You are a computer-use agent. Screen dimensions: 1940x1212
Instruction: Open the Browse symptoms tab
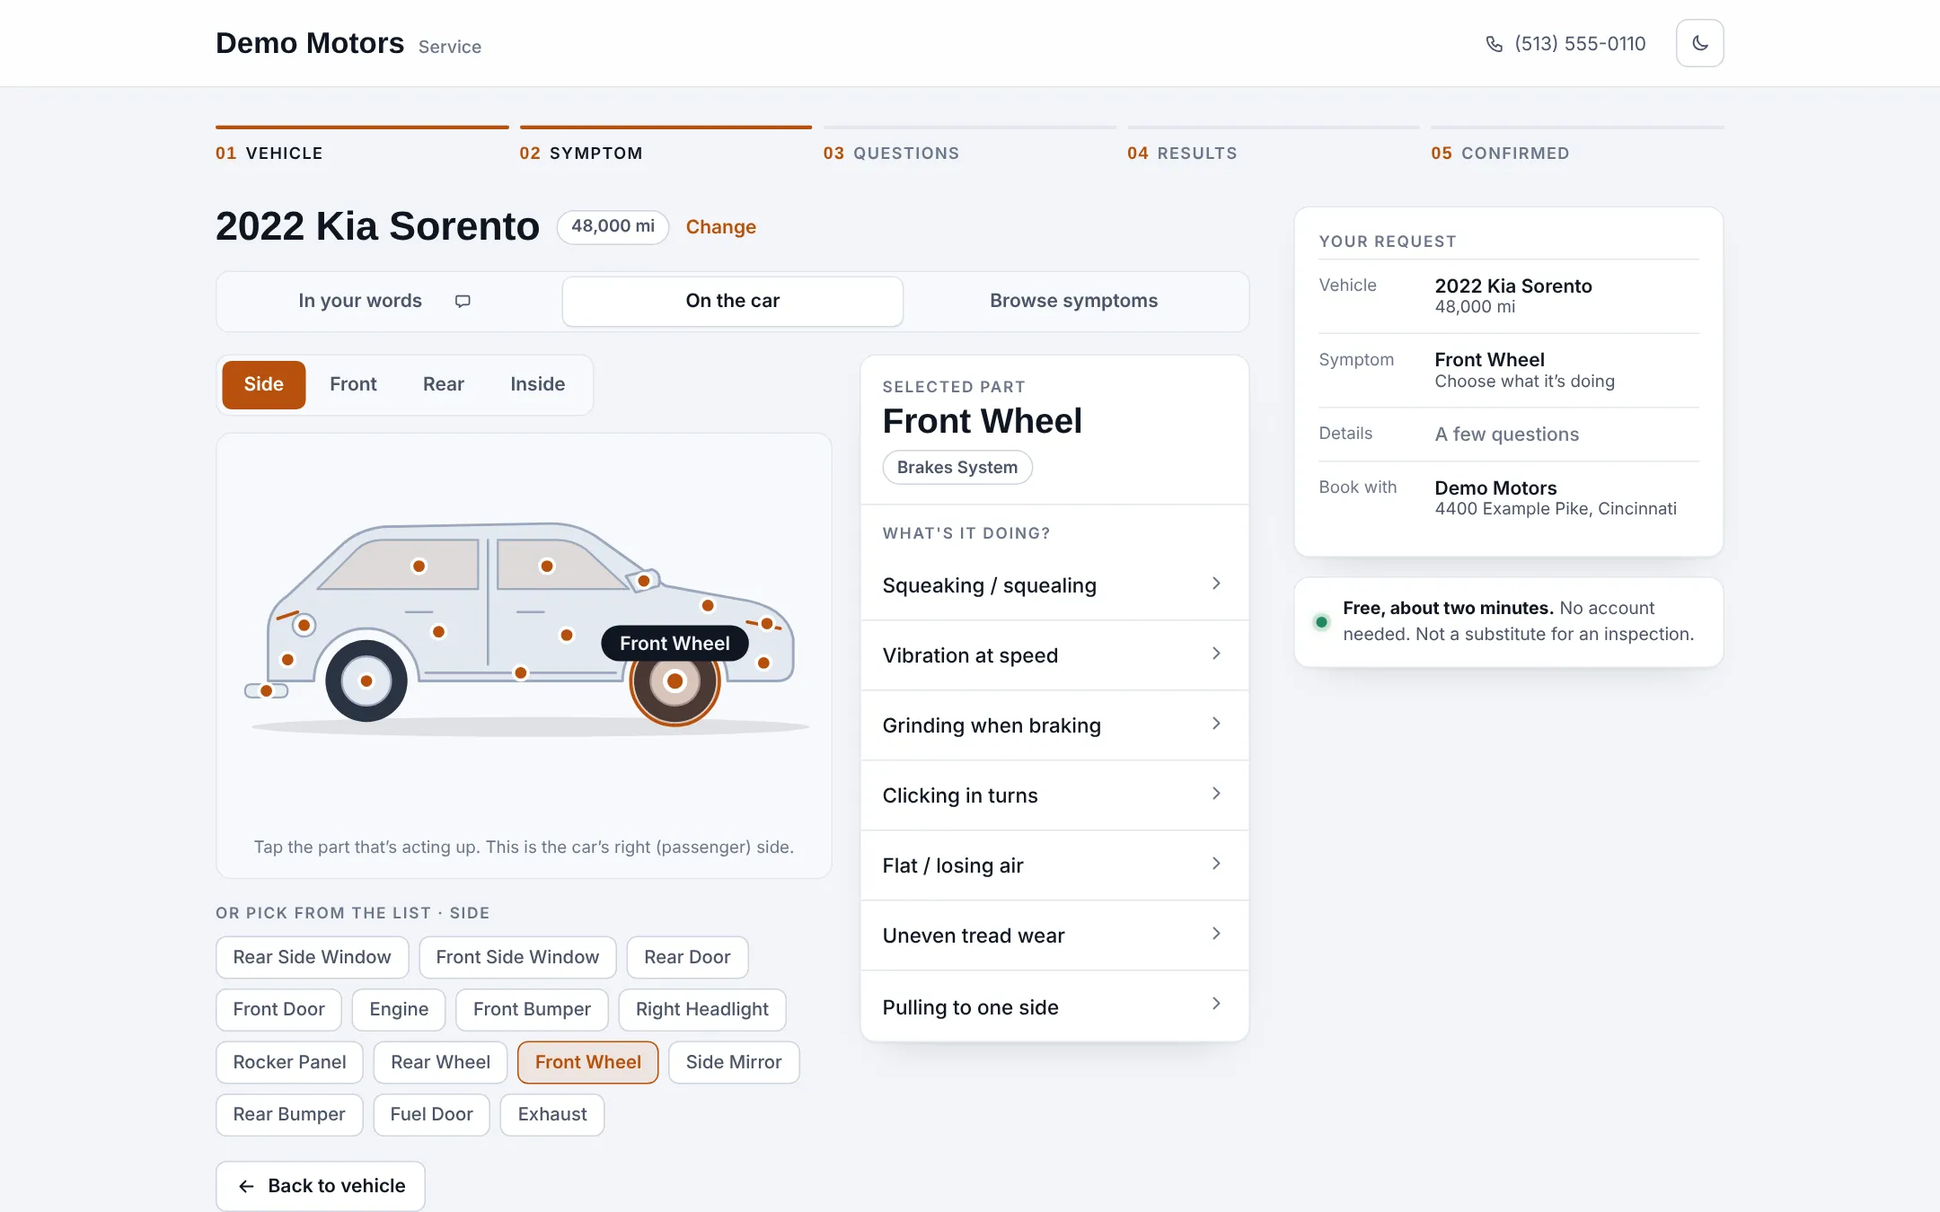coord(1073,301)
